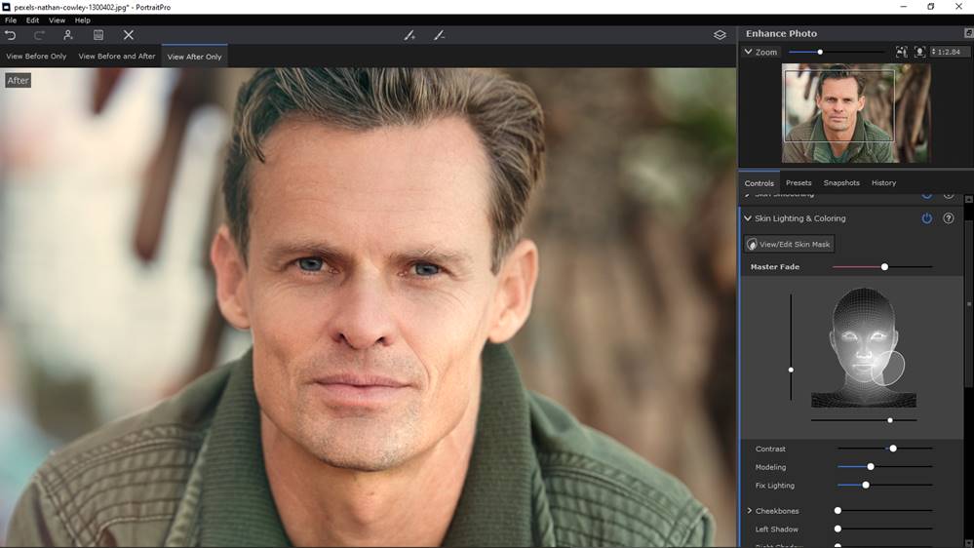This screenshot has width=974, height=548.
Task: Open the File menu
Action: click(x=11, y=20)
